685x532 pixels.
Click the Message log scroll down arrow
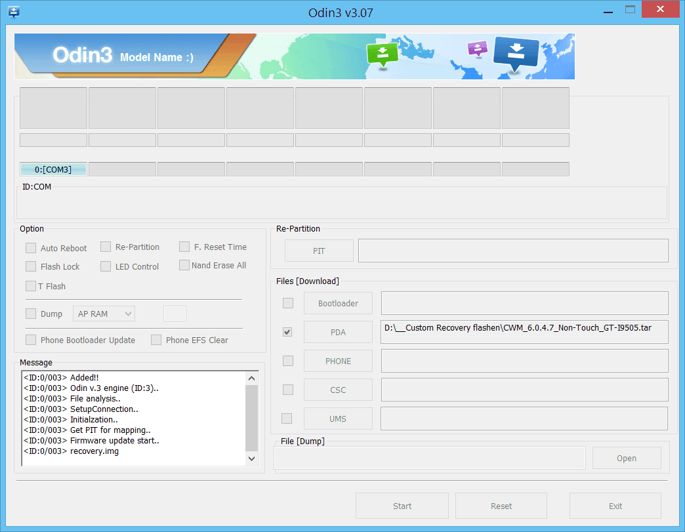pos(252,459)
